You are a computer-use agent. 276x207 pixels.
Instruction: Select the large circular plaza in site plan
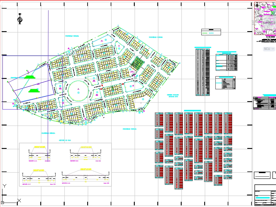[x=78, y=91]
